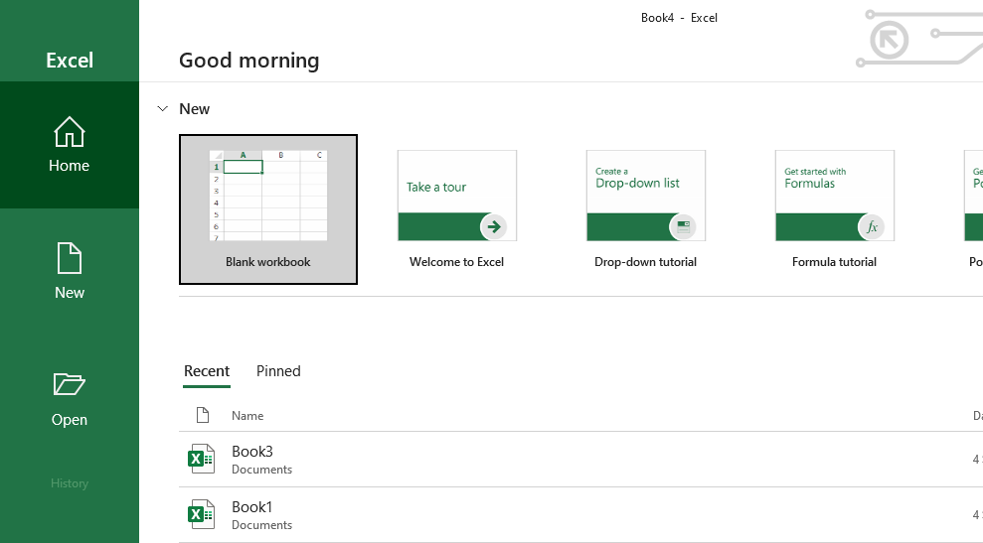Image resolution: width=983 pixels, height=543 pixels.
Task: Click the Home house icon in sidebar
Action: pyautogui.click(x=69, y=131)
